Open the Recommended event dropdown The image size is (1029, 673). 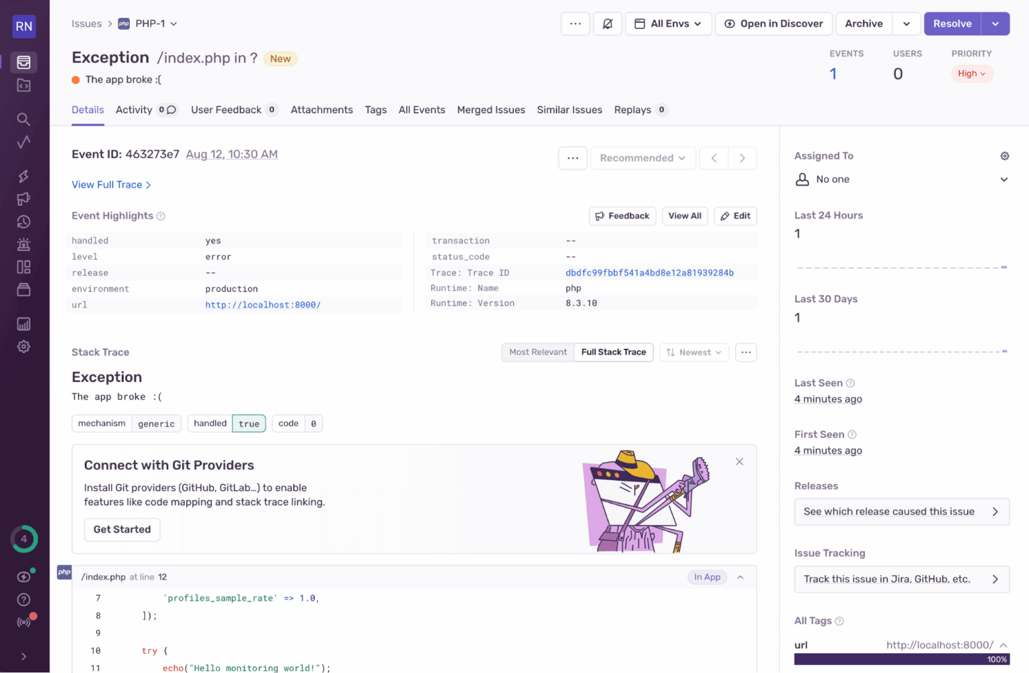pyautogui.click(x=642, y=158)
